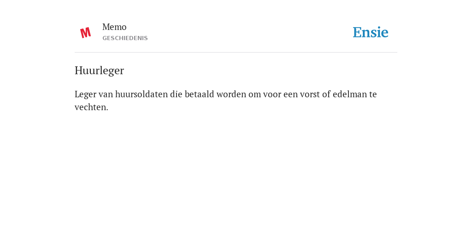The image size is (472, 236).
Task: Click the horizontal divider below the header
Action: 236,53
